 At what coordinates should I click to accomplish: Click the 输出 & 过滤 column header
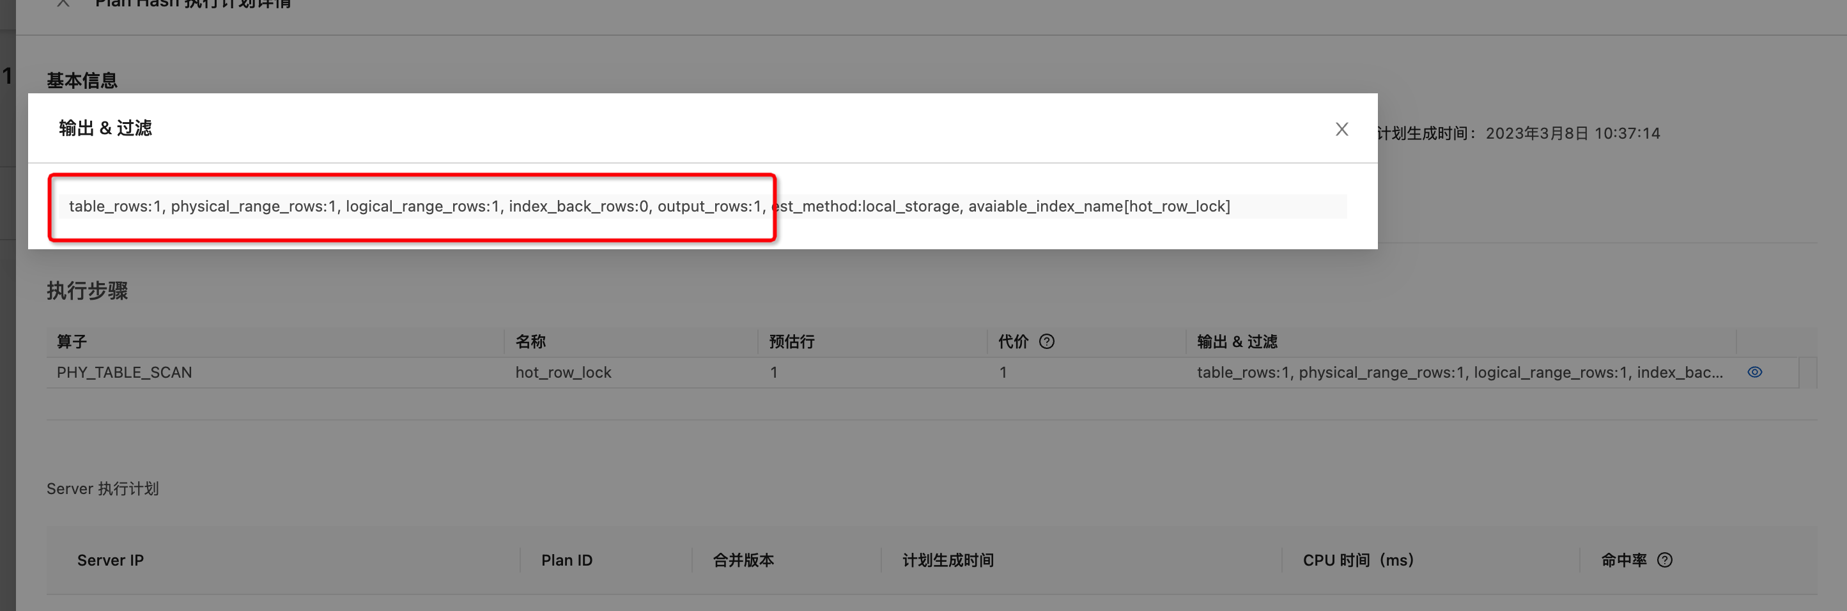(1237, 341)
